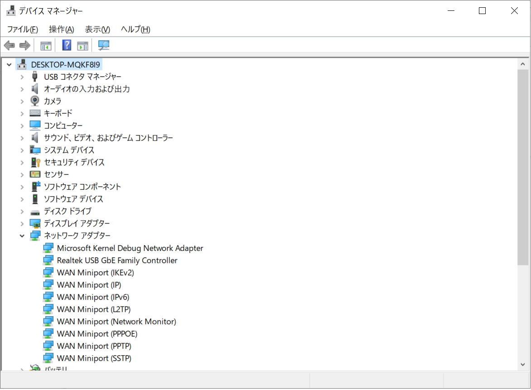The height and width of the screenshot is (390, 531).
Task: Select Microsoft Kernel Debug Network Adapter
Action: 130,248
